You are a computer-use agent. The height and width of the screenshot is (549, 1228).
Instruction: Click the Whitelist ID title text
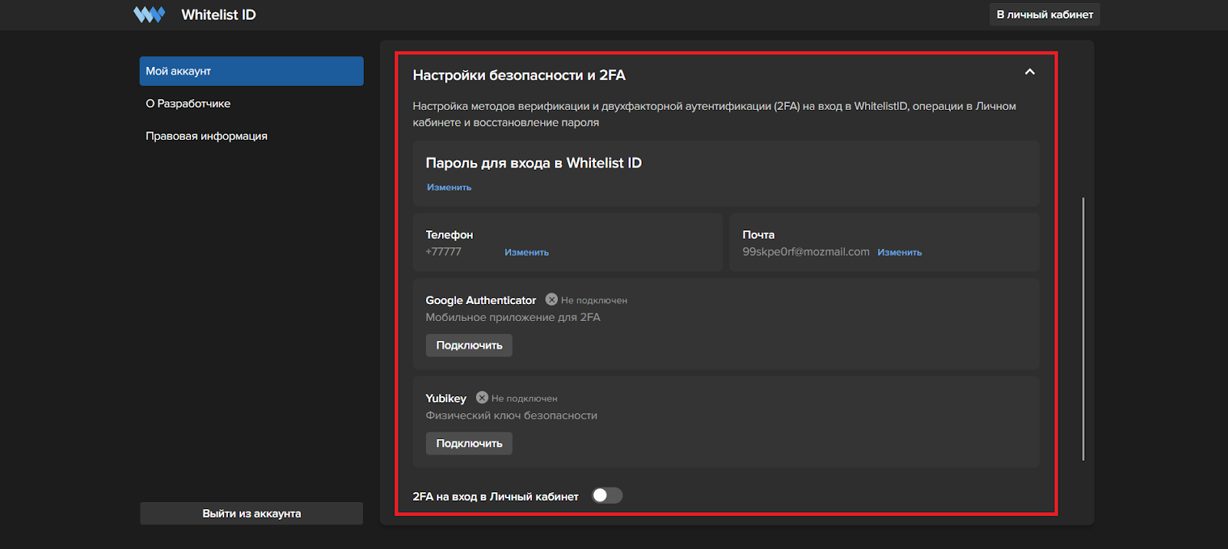point(219,15)
